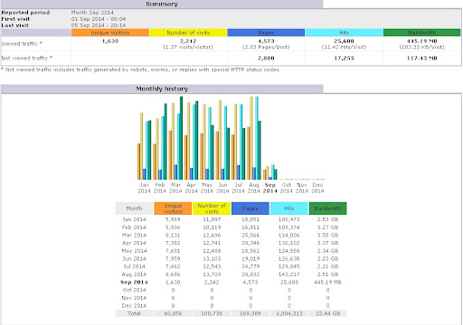Viewport: 463px width, 325px height.
Task: Click the orange Unique visitors summary header
Action: coord(110,32)
